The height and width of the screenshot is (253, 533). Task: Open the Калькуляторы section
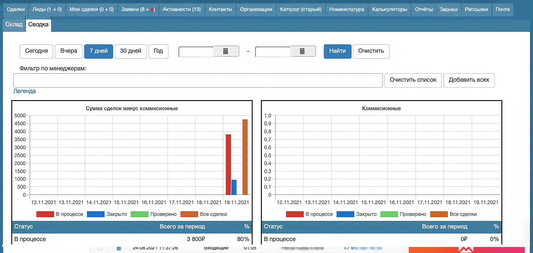(389, 10)
